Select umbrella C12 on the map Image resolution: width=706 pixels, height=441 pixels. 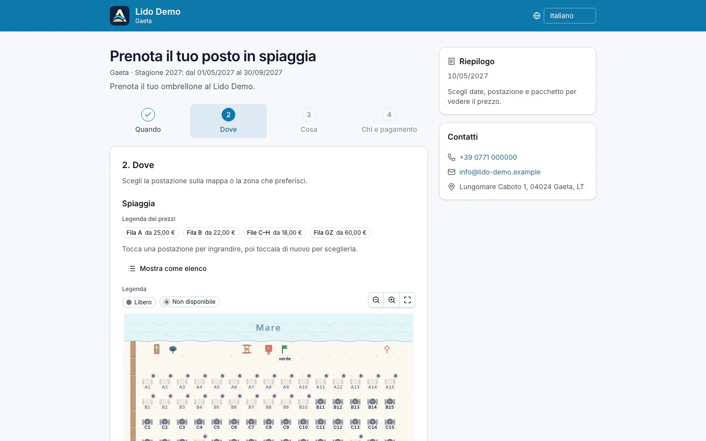coord(338,423)
